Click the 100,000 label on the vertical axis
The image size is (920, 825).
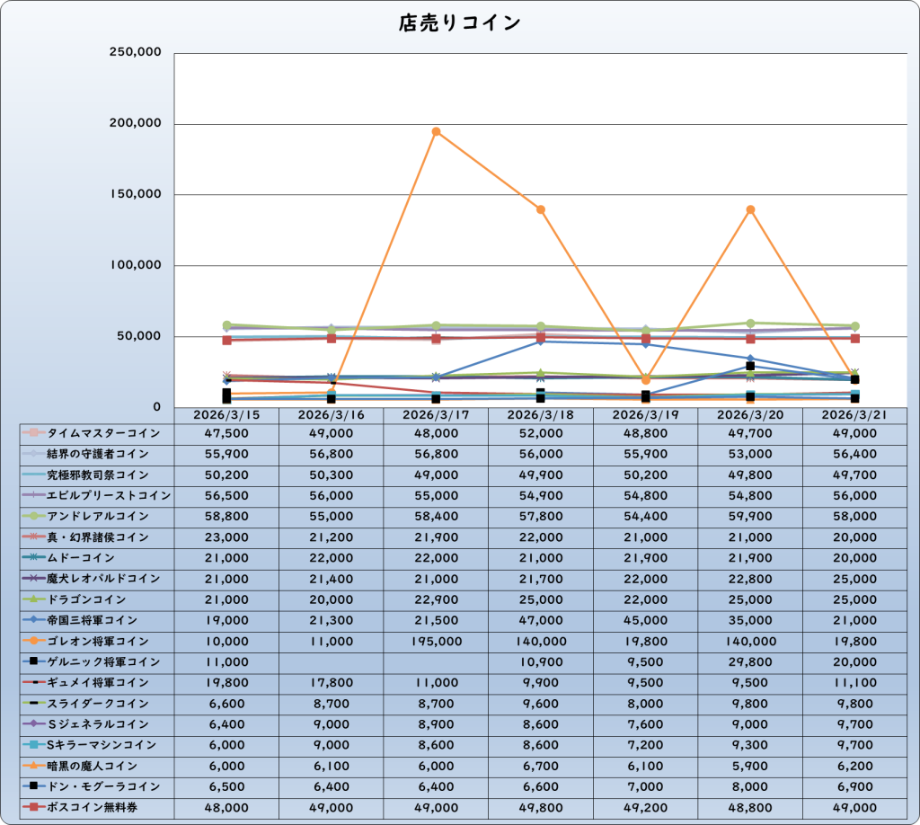pyautogui.click(x=135, y=266)
